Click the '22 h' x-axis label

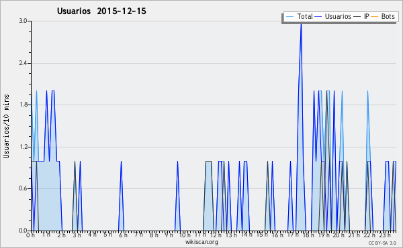[x=369, y=235]
